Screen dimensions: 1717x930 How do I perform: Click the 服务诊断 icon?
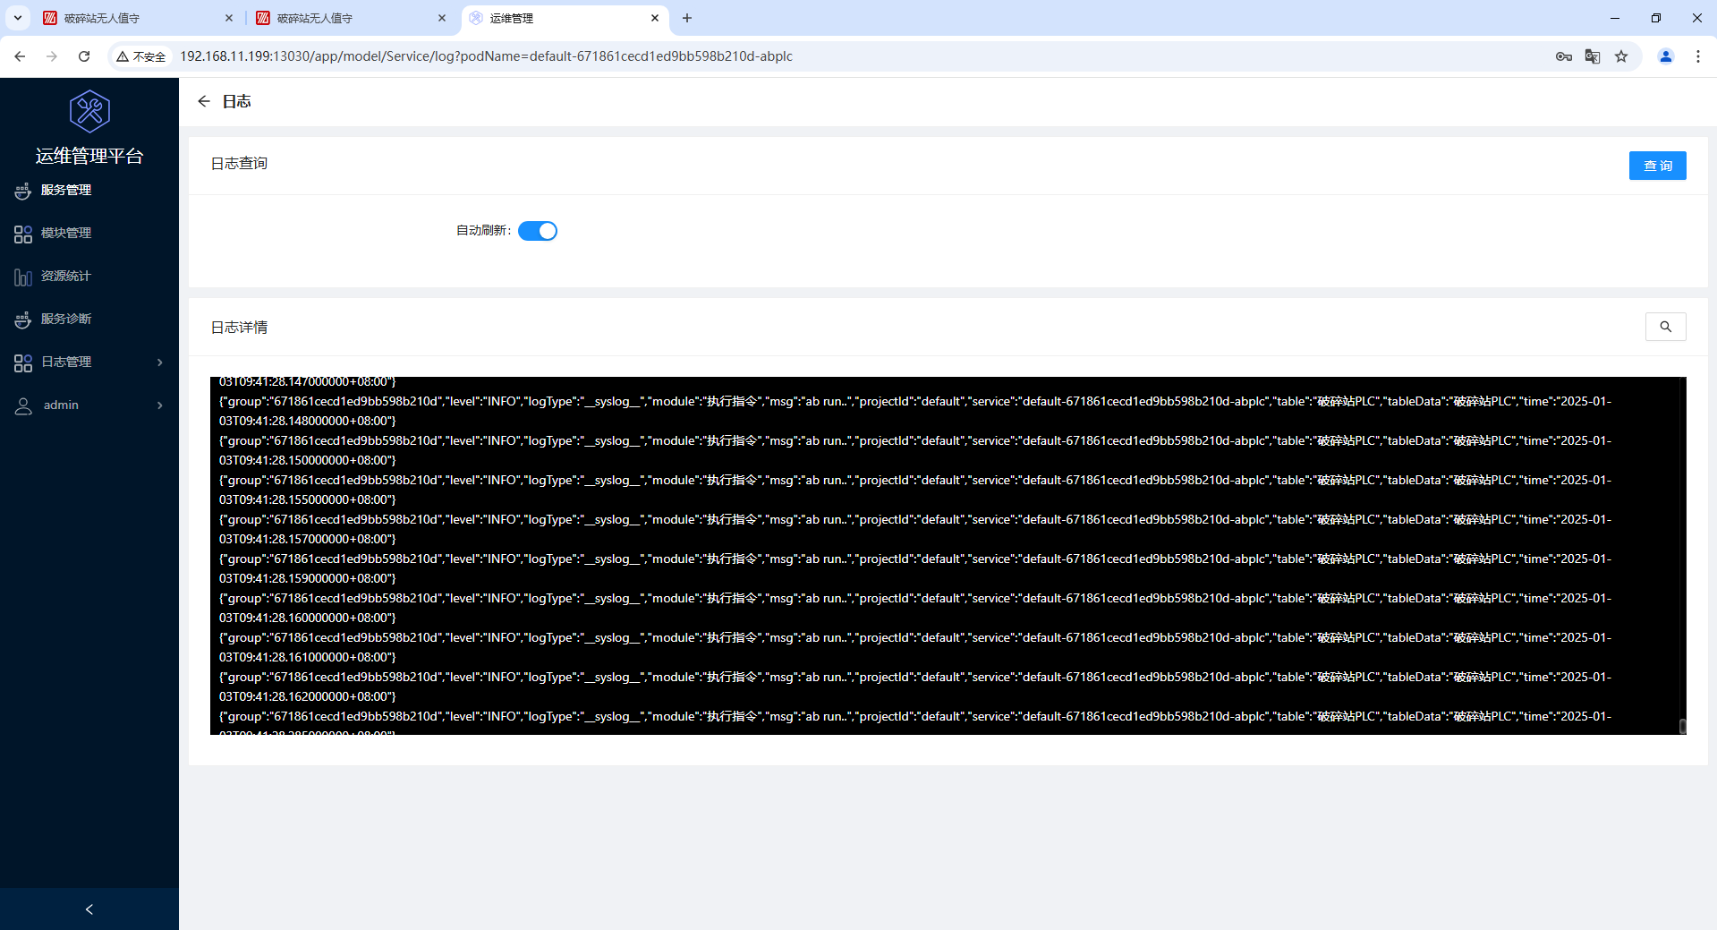23,320
